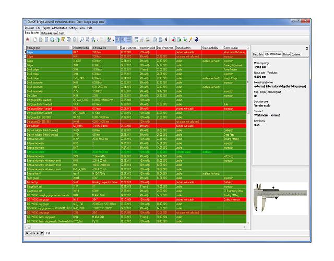
Task: Open the Help menu
Action: pyautogui.click(x=90, y=28)
